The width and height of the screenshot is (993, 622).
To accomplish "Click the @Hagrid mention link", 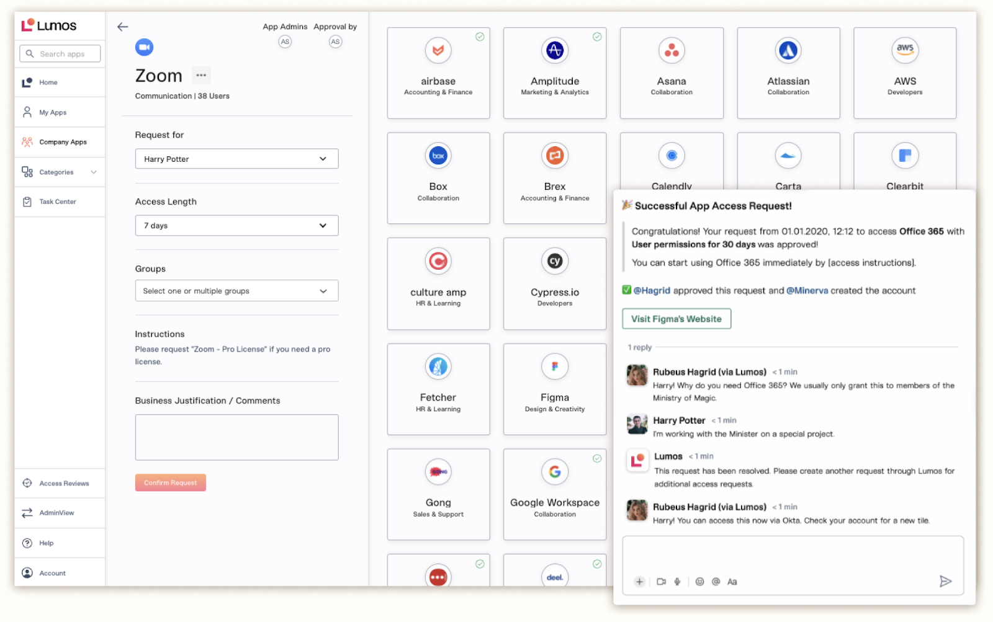I will pyautogui.click(x=652, y=290).
